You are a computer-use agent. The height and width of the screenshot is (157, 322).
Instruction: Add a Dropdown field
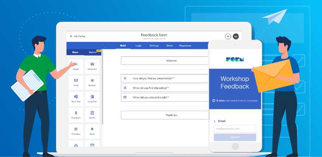[76, 115]
